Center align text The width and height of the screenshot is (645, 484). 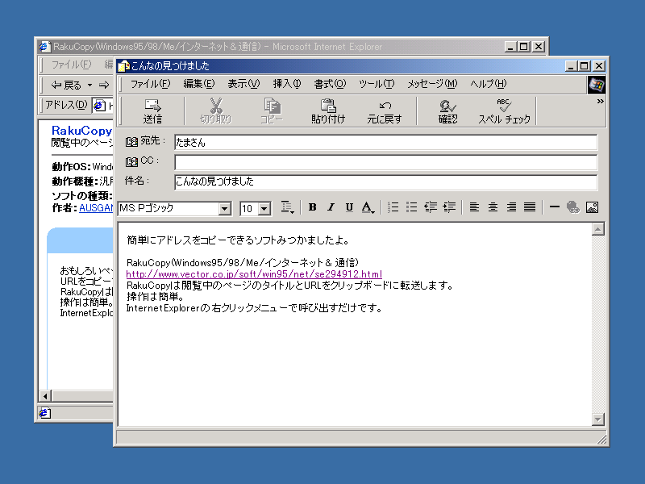pos(493,207)
